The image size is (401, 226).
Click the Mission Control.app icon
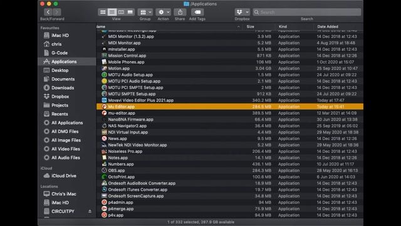(104, 56)
